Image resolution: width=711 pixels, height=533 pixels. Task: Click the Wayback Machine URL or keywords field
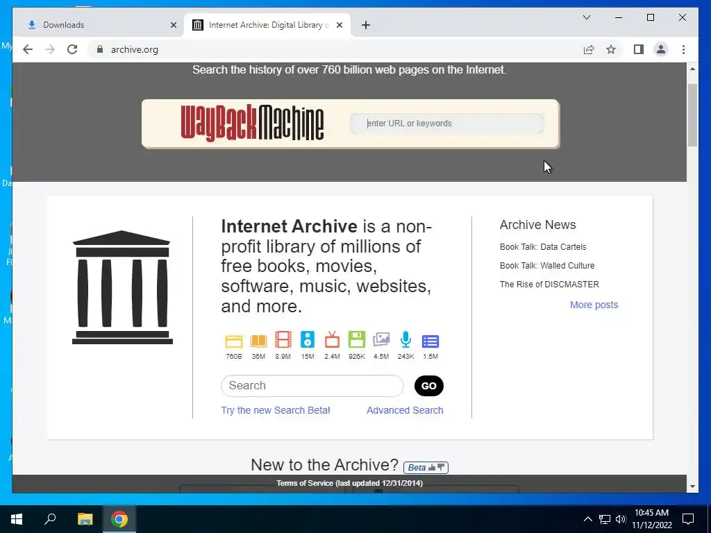(x=447, y=124)
